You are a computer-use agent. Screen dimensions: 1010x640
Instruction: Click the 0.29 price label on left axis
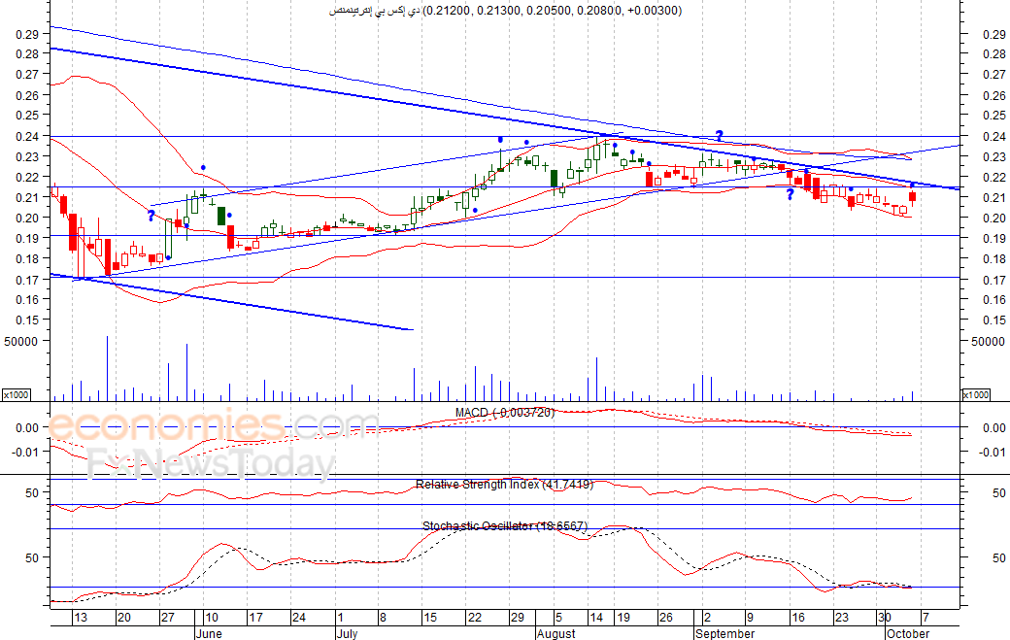click(x=27, y=34)
